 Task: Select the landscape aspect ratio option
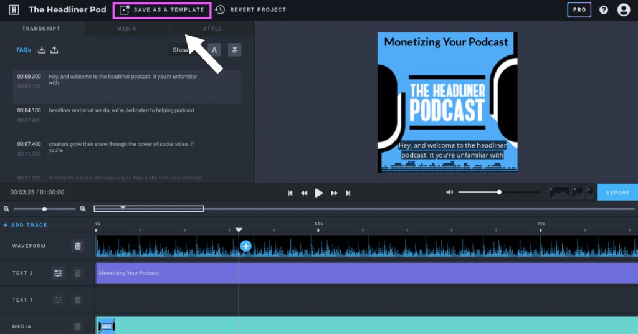(x=558, y=193)
